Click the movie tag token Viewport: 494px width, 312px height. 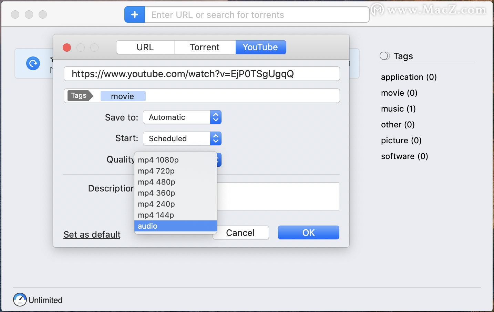pos(123,96)
